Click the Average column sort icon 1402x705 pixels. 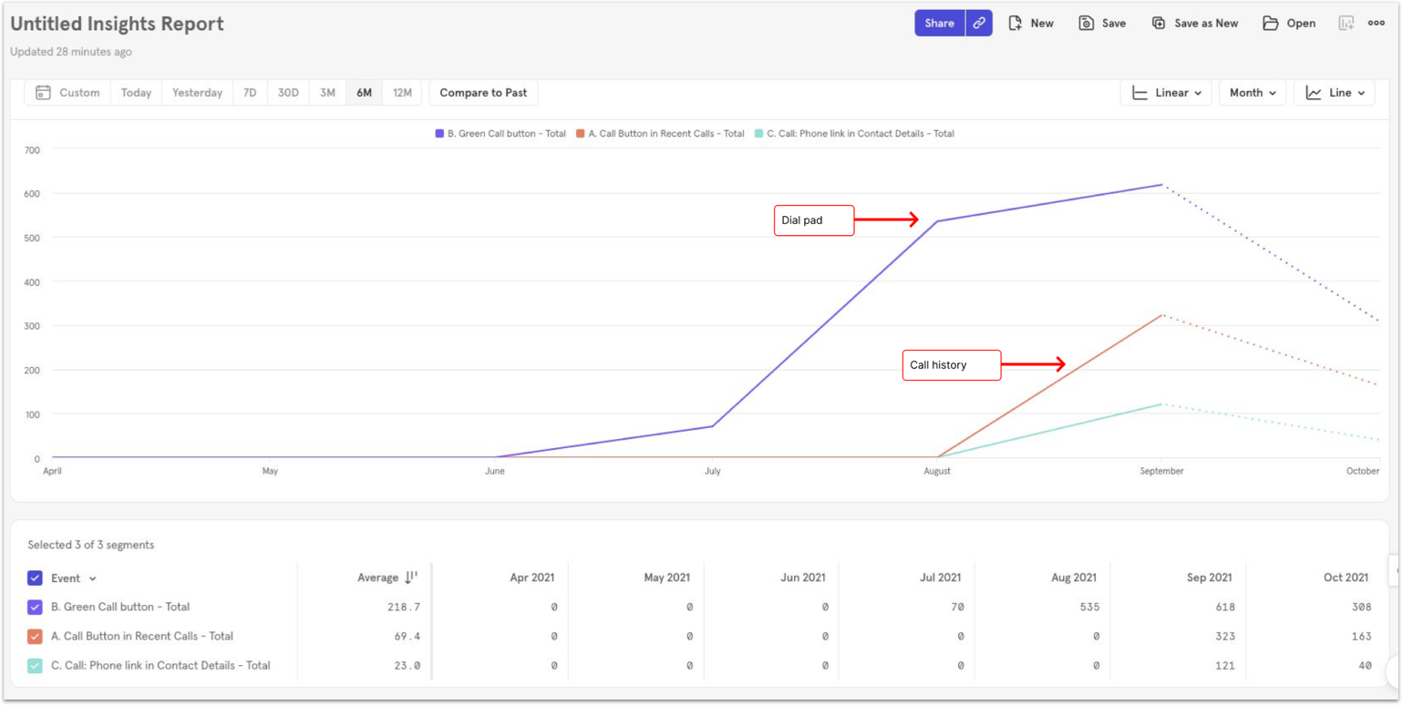coord(410,577)
